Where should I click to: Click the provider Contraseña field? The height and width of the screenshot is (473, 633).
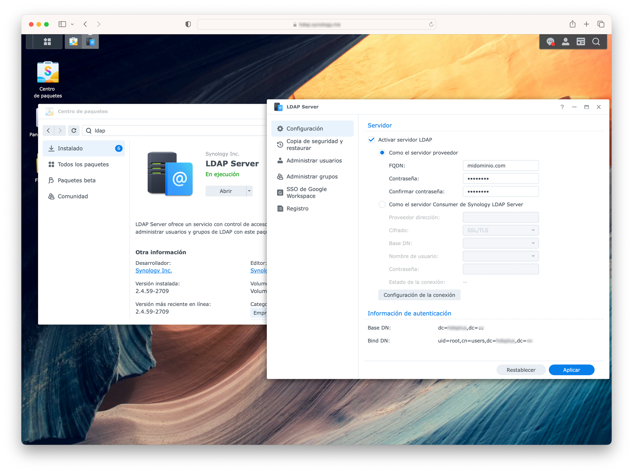[x=501, y=178]
